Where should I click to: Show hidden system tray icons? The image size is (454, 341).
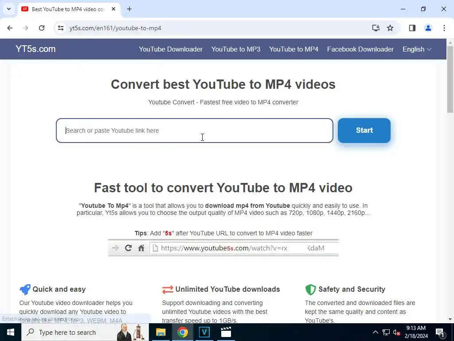point(375,332)
